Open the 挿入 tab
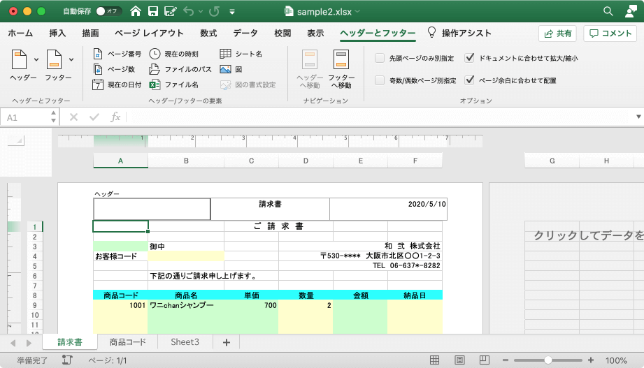This screenshot has height=368, width=644. click(x=57, y=34)
